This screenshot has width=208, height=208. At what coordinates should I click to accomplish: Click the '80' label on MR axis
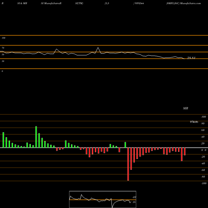click(x=203, y=124)
